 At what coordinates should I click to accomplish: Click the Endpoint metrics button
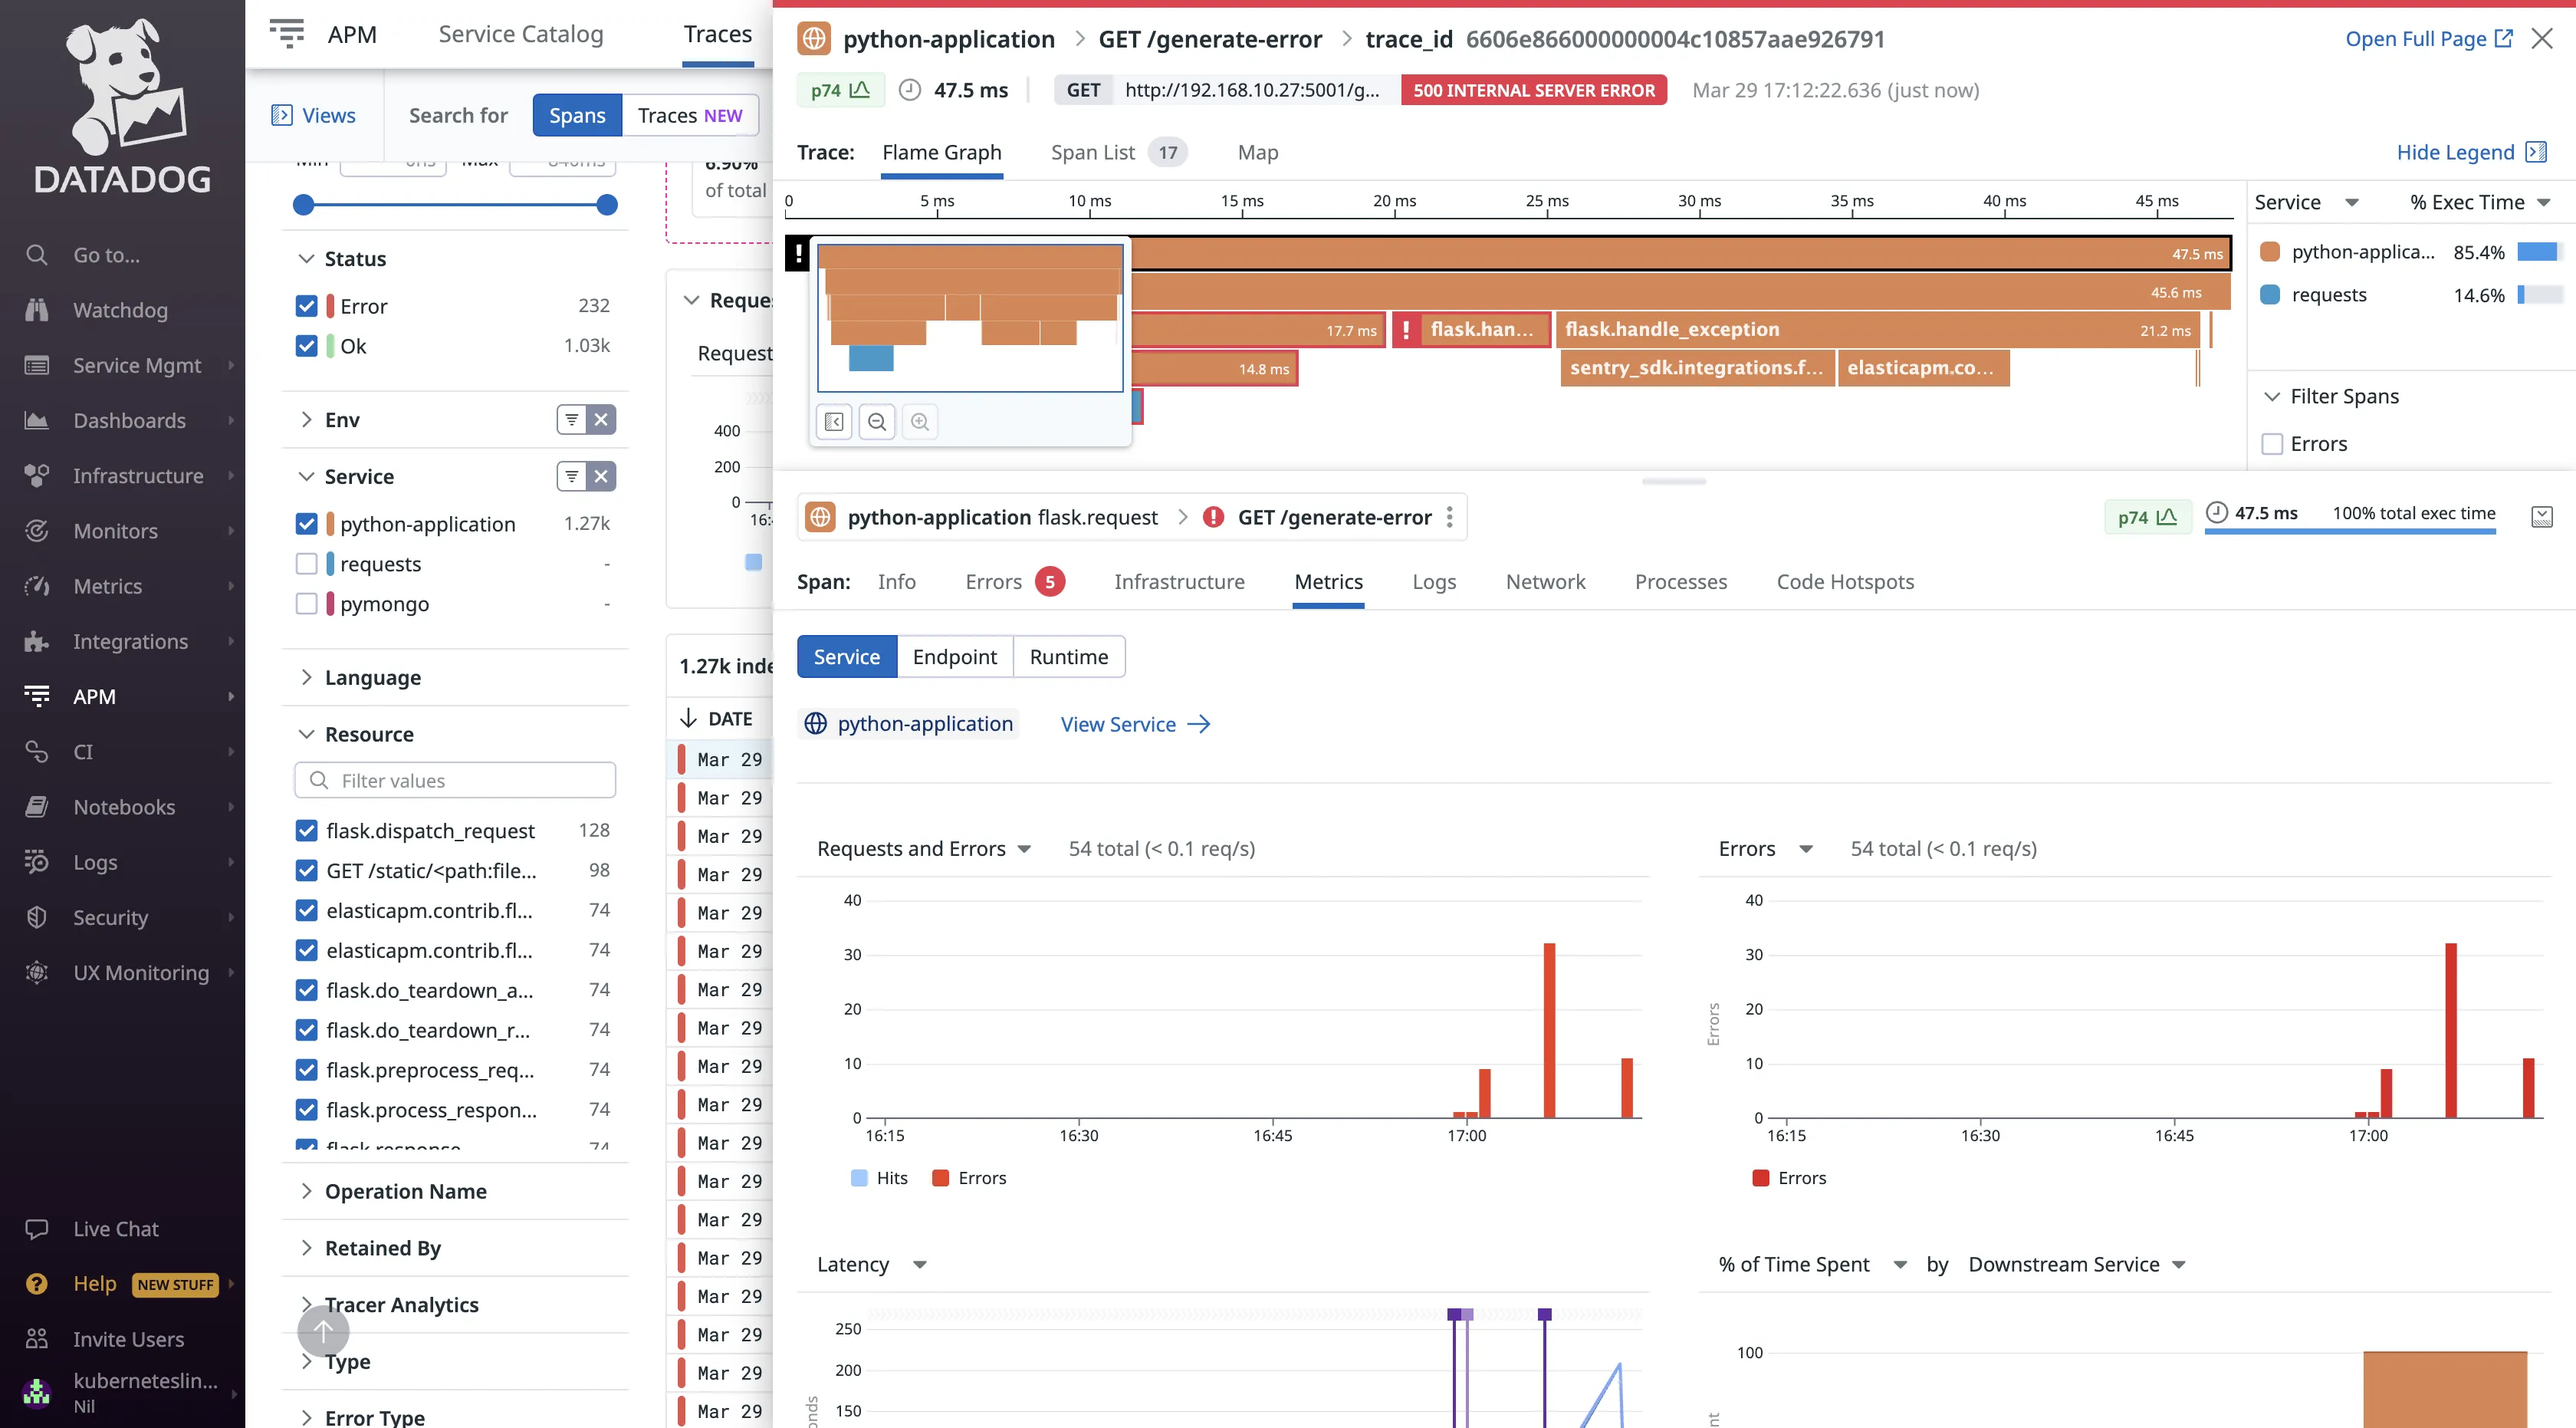point(954,657)
